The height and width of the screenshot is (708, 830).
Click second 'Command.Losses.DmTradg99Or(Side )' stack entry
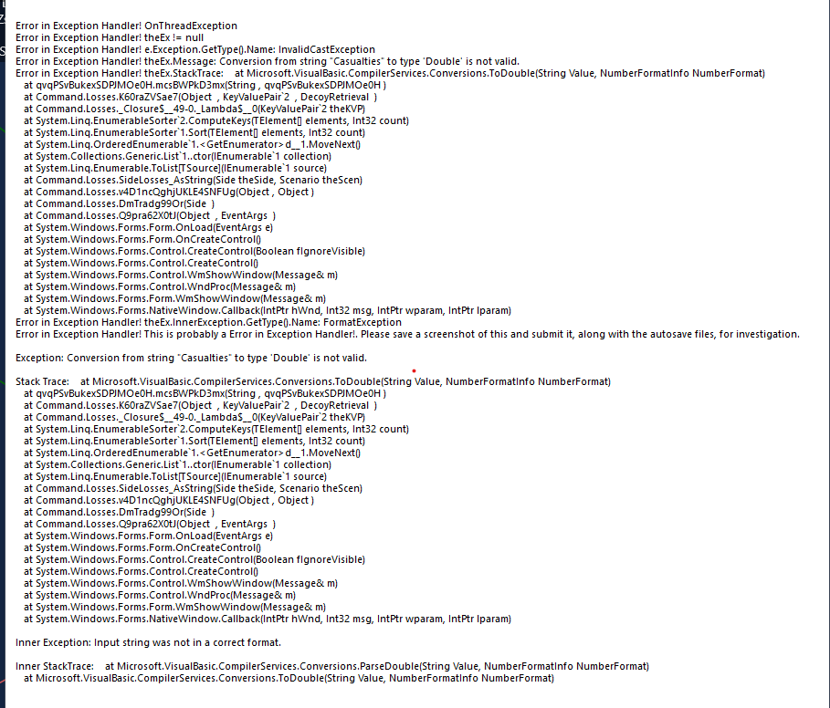click(119, 513)
